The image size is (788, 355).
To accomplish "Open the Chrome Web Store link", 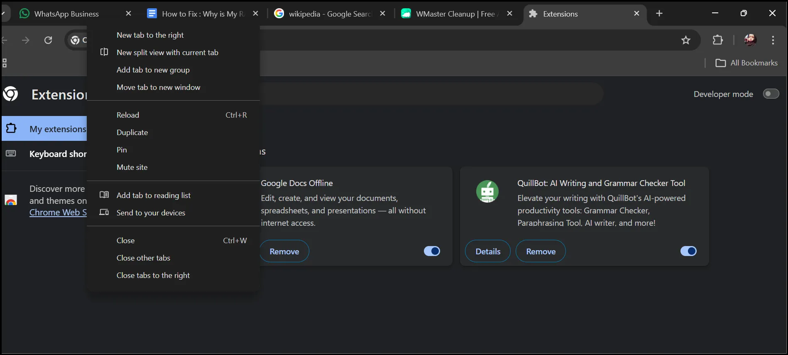I will tap(58, 213).
